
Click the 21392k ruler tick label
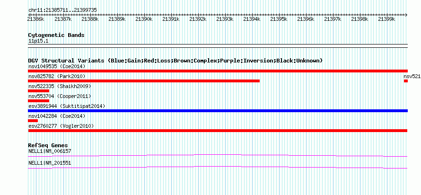198,19
